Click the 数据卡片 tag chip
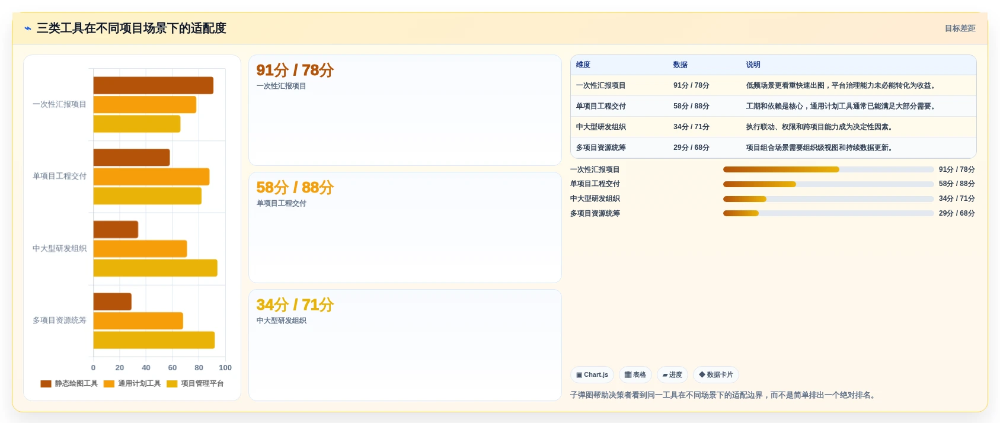Image resolution: width=1000 pixels, height=423 pixels. pos(716,375)
